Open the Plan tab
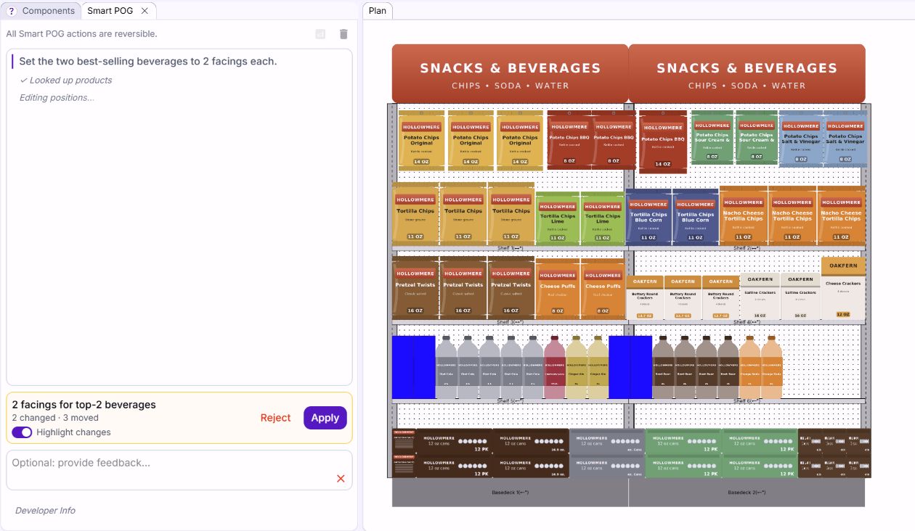The width and height of the screenshot is (915, 531). coord(378,11)
